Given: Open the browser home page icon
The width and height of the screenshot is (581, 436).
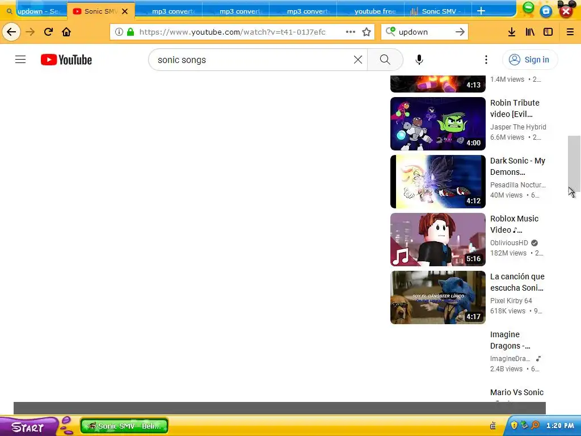Looking at the screenshot, I should coord(66,32).
